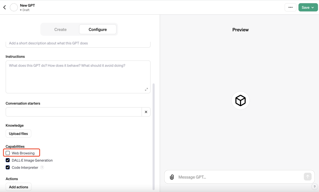Switch to the Create tab
This screenshot has height=192, width=319.
coord(60,29)
